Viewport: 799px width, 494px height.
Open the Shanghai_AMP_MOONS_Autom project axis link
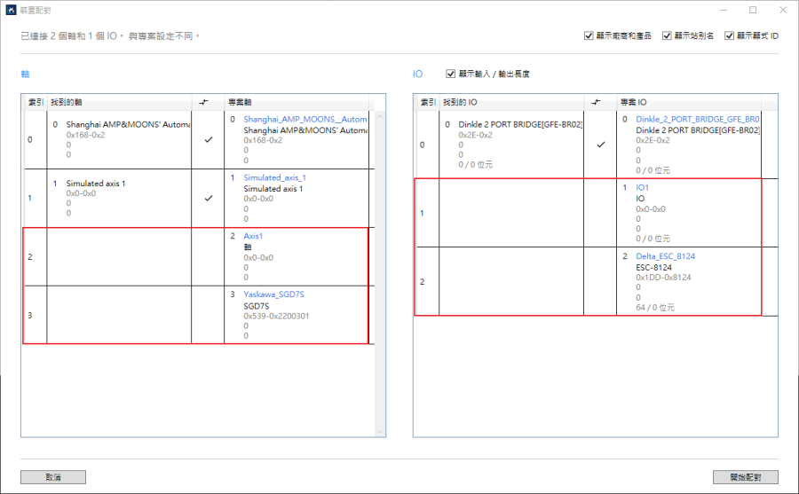click(x=305, y=119)
